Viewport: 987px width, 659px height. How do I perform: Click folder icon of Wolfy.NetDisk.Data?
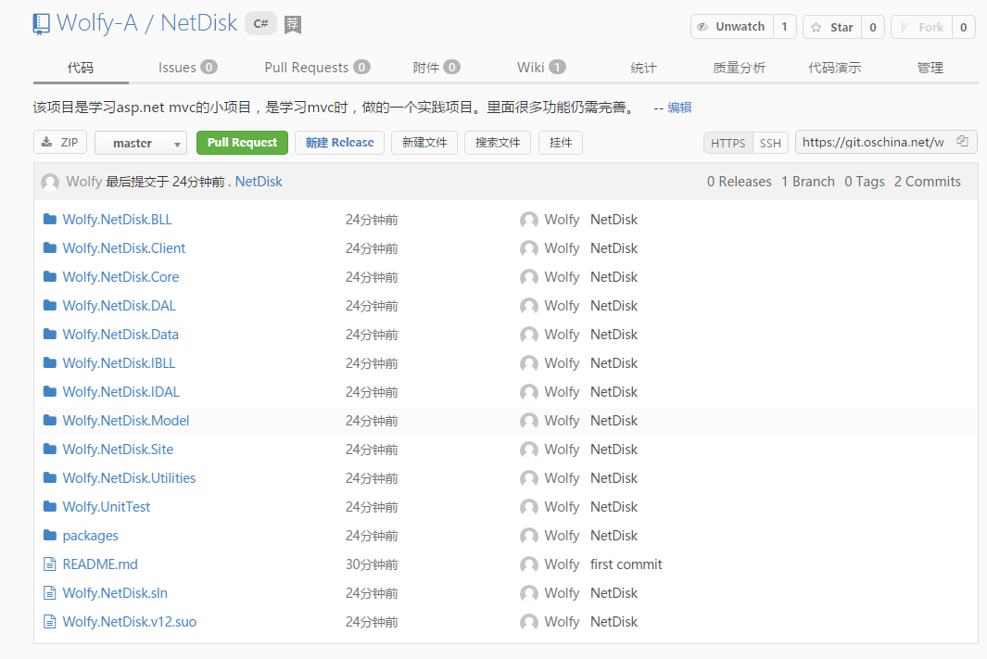(x=50, y=335)
